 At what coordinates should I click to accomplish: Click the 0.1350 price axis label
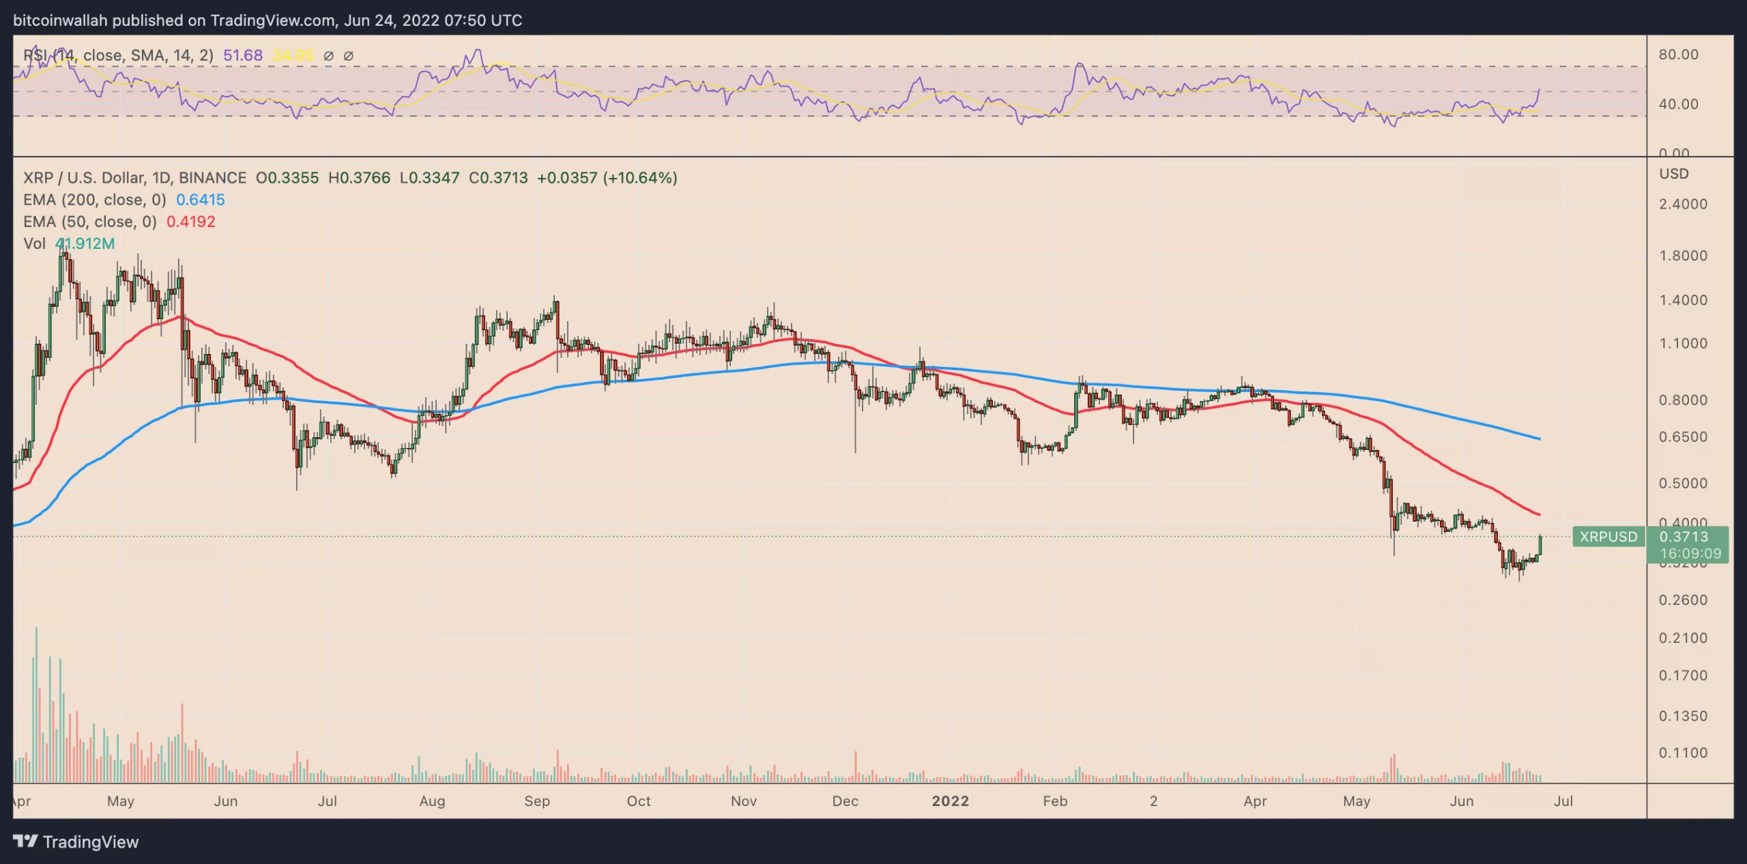[x=1683, y=716]
